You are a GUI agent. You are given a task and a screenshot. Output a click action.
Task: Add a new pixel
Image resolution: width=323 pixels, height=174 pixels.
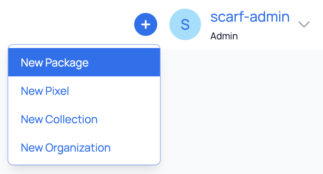(45, 91)
